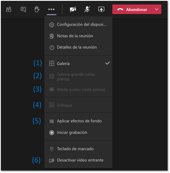Choose Iniciar grabación from the menu

(x=78, y=133)
